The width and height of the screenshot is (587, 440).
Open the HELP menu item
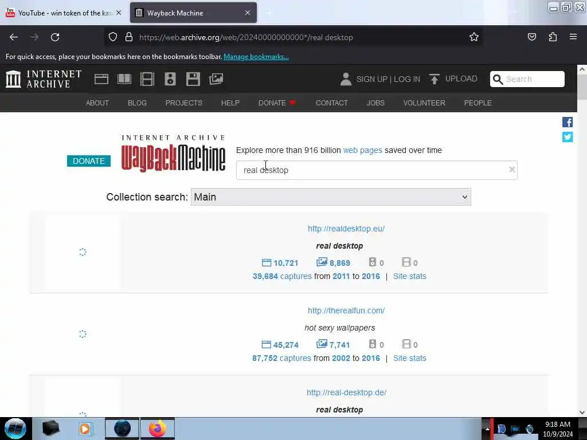[x=230, y=103]
